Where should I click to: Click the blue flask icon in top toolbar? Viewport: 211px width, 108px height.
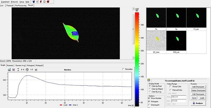coord(34,2)
